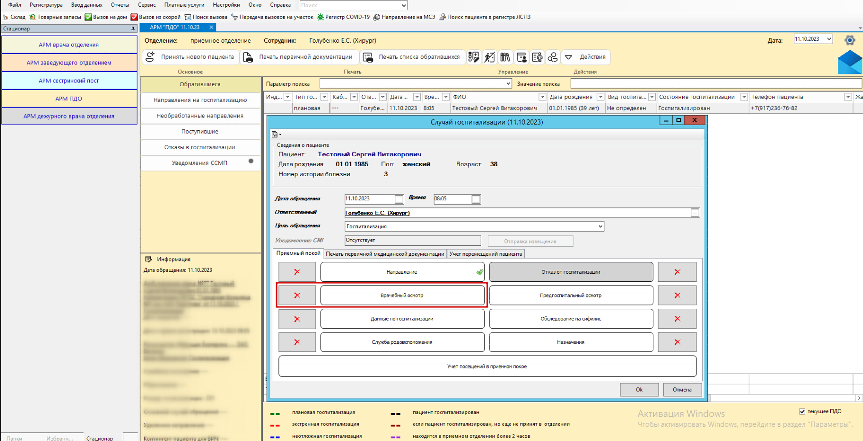The image size is (863, 441).
Task: Switch to Учет перемещений пациента tab
Action: pyautogui.click(x=485, y=254)
